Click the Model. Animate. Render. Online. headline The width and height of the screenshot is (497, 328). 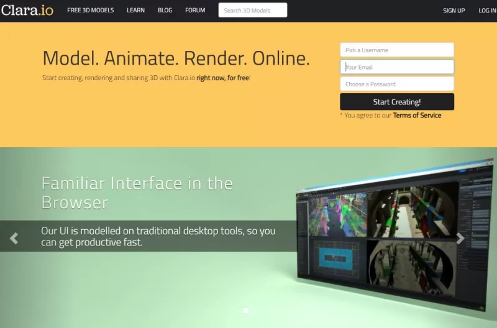(176, 58)
